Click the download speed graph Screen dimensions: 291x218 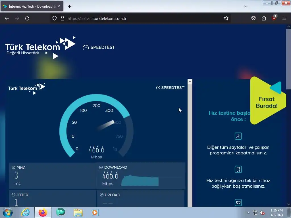point(140,180)
